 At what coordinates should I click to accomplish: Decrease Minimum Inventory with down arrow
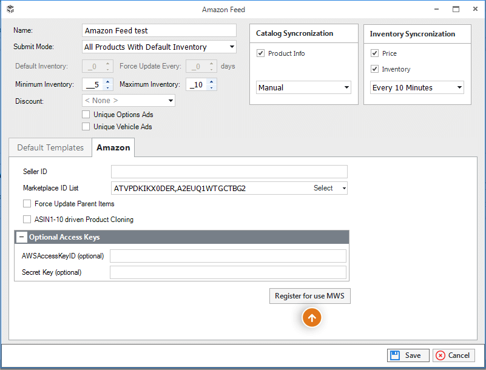coord(107,88)
